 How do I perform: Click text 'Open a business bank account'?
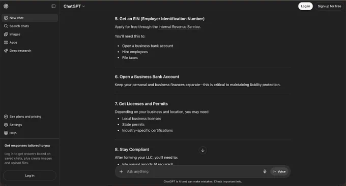(x=148, y=46)
